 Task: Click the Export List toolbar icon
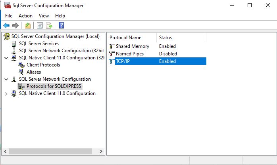49,26
